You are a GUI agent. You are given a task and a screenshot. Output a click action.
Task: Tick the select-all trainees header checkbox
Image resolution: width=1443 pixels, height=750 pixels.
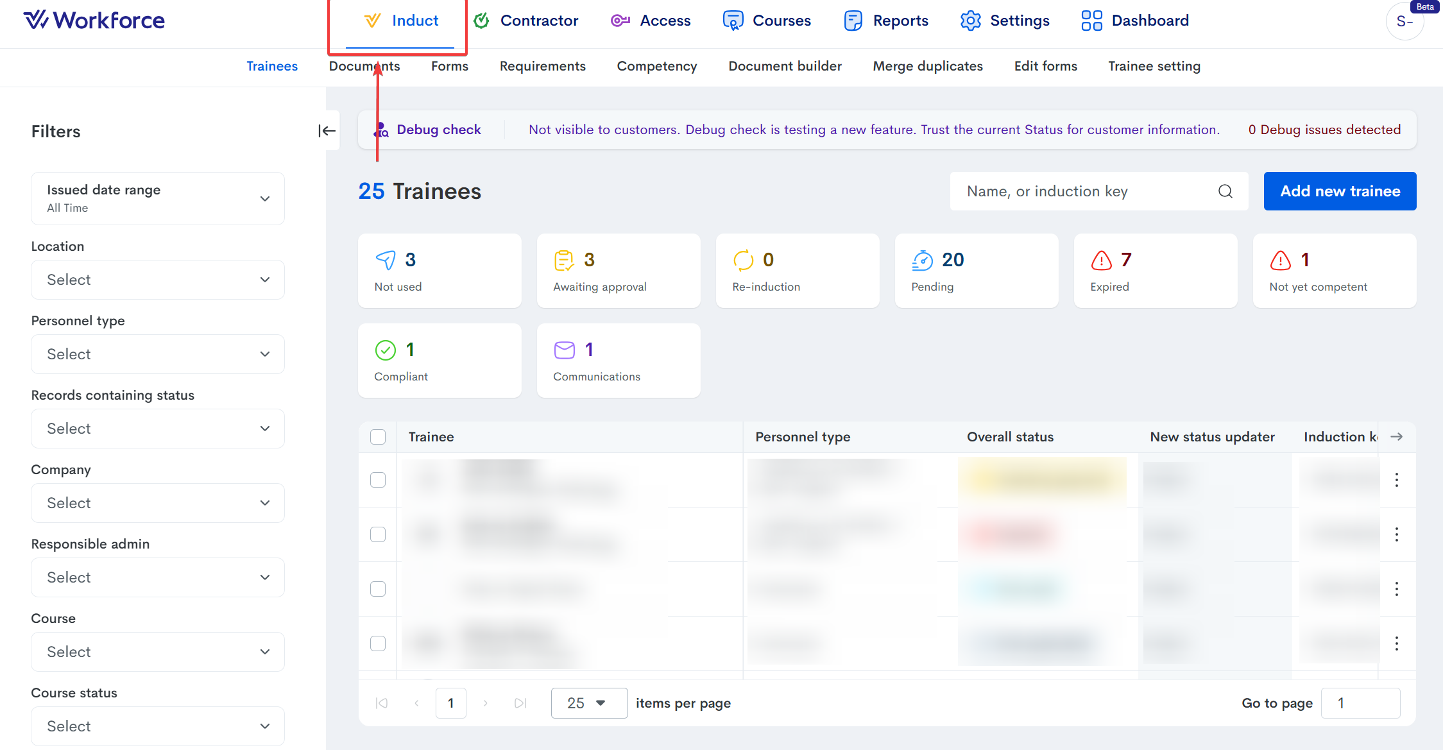tap(378, 437)
